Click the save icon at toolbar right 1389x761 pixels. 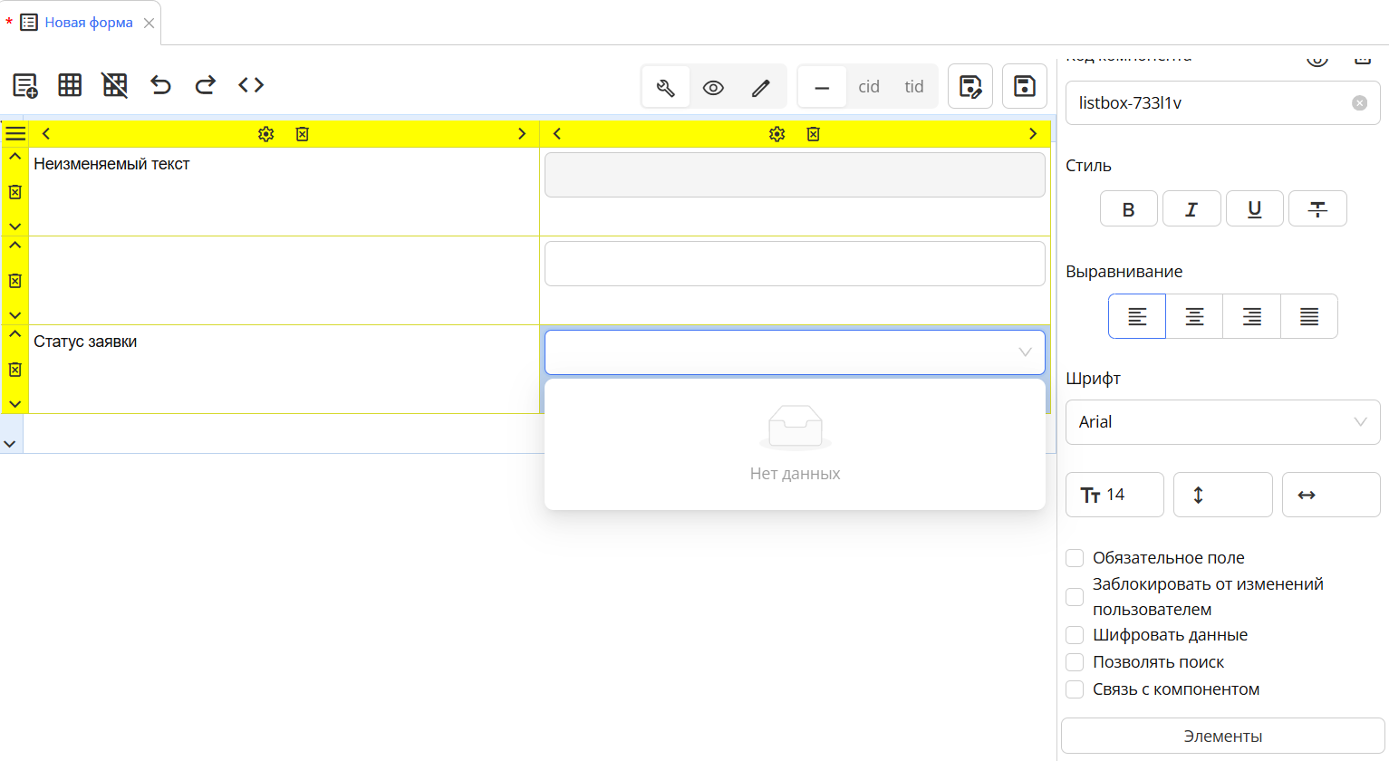(1024, 85)
